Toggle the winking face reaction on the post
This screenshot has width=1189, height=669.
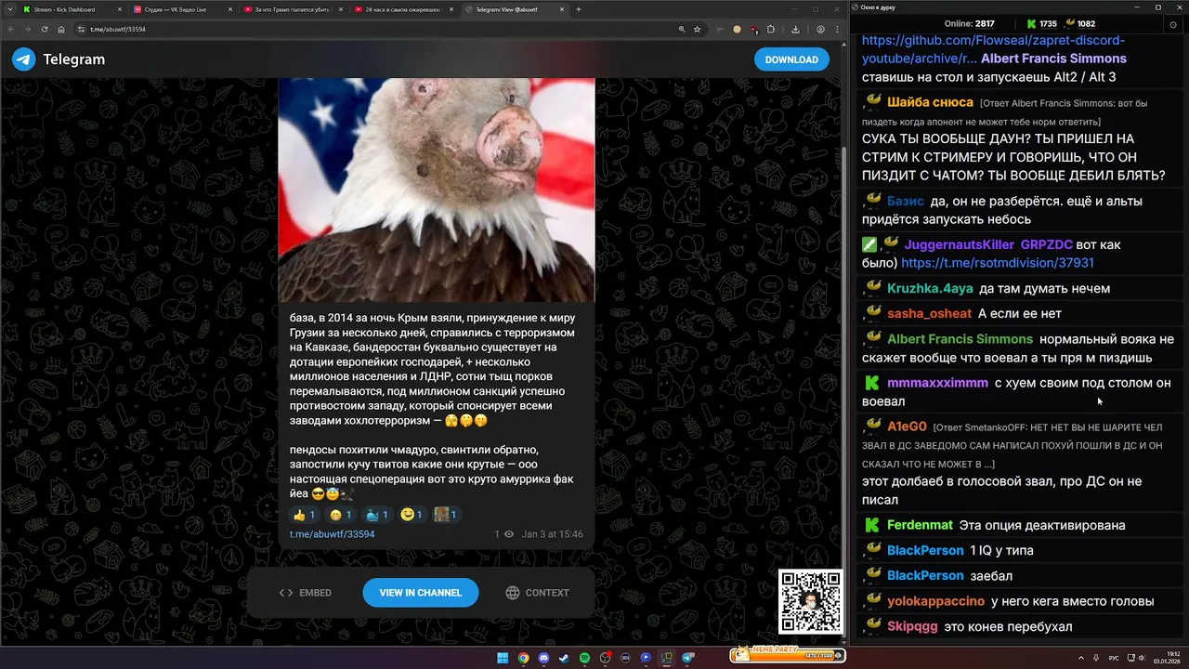[412, 515]
